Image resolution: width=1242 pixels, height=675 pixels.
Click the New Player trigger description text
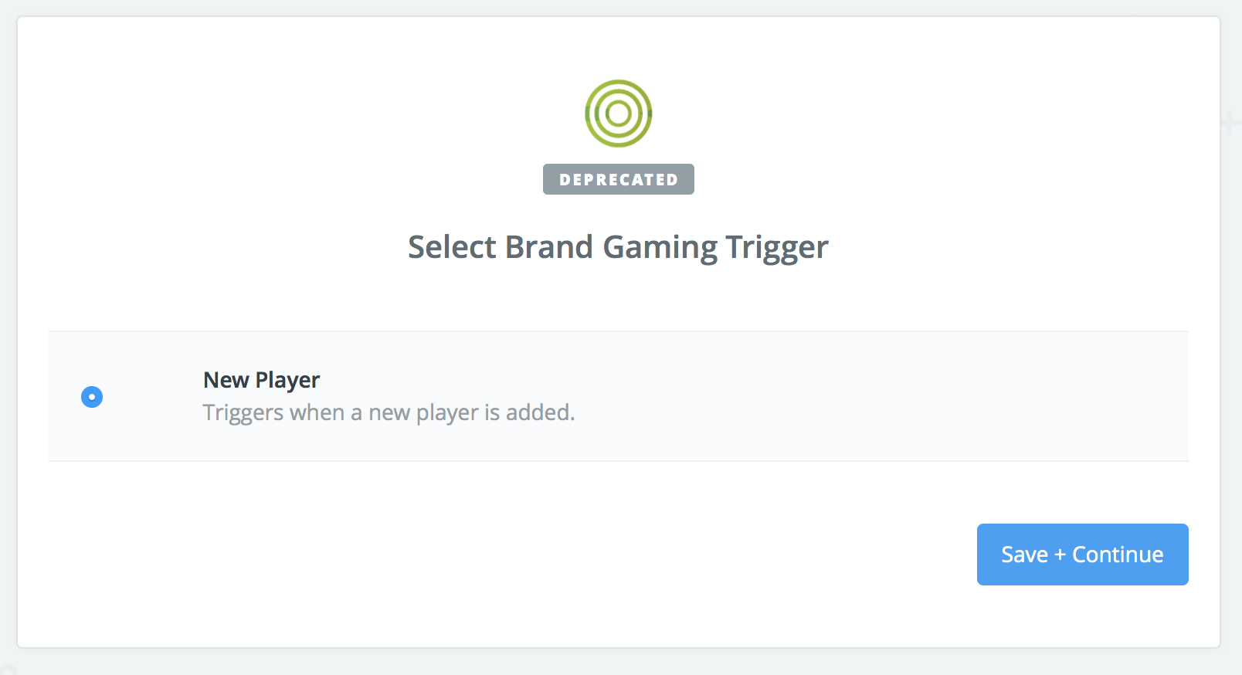(x=389, y=412)
